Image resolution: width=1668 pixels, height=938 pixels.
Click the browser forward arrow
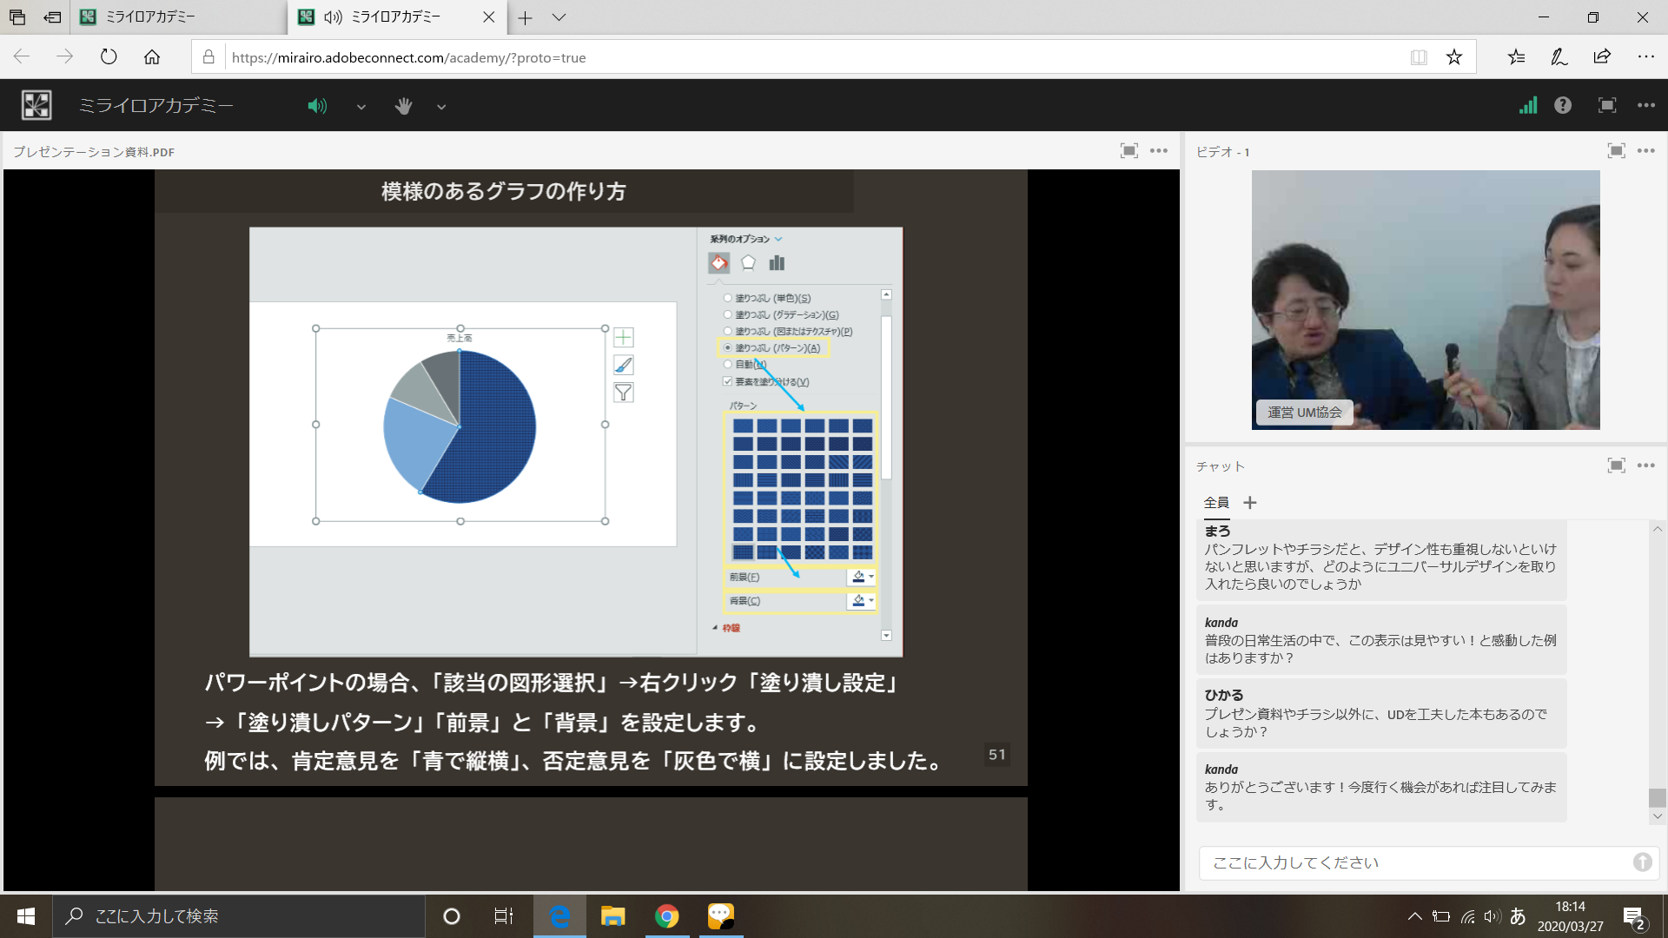tap(65, 57)
